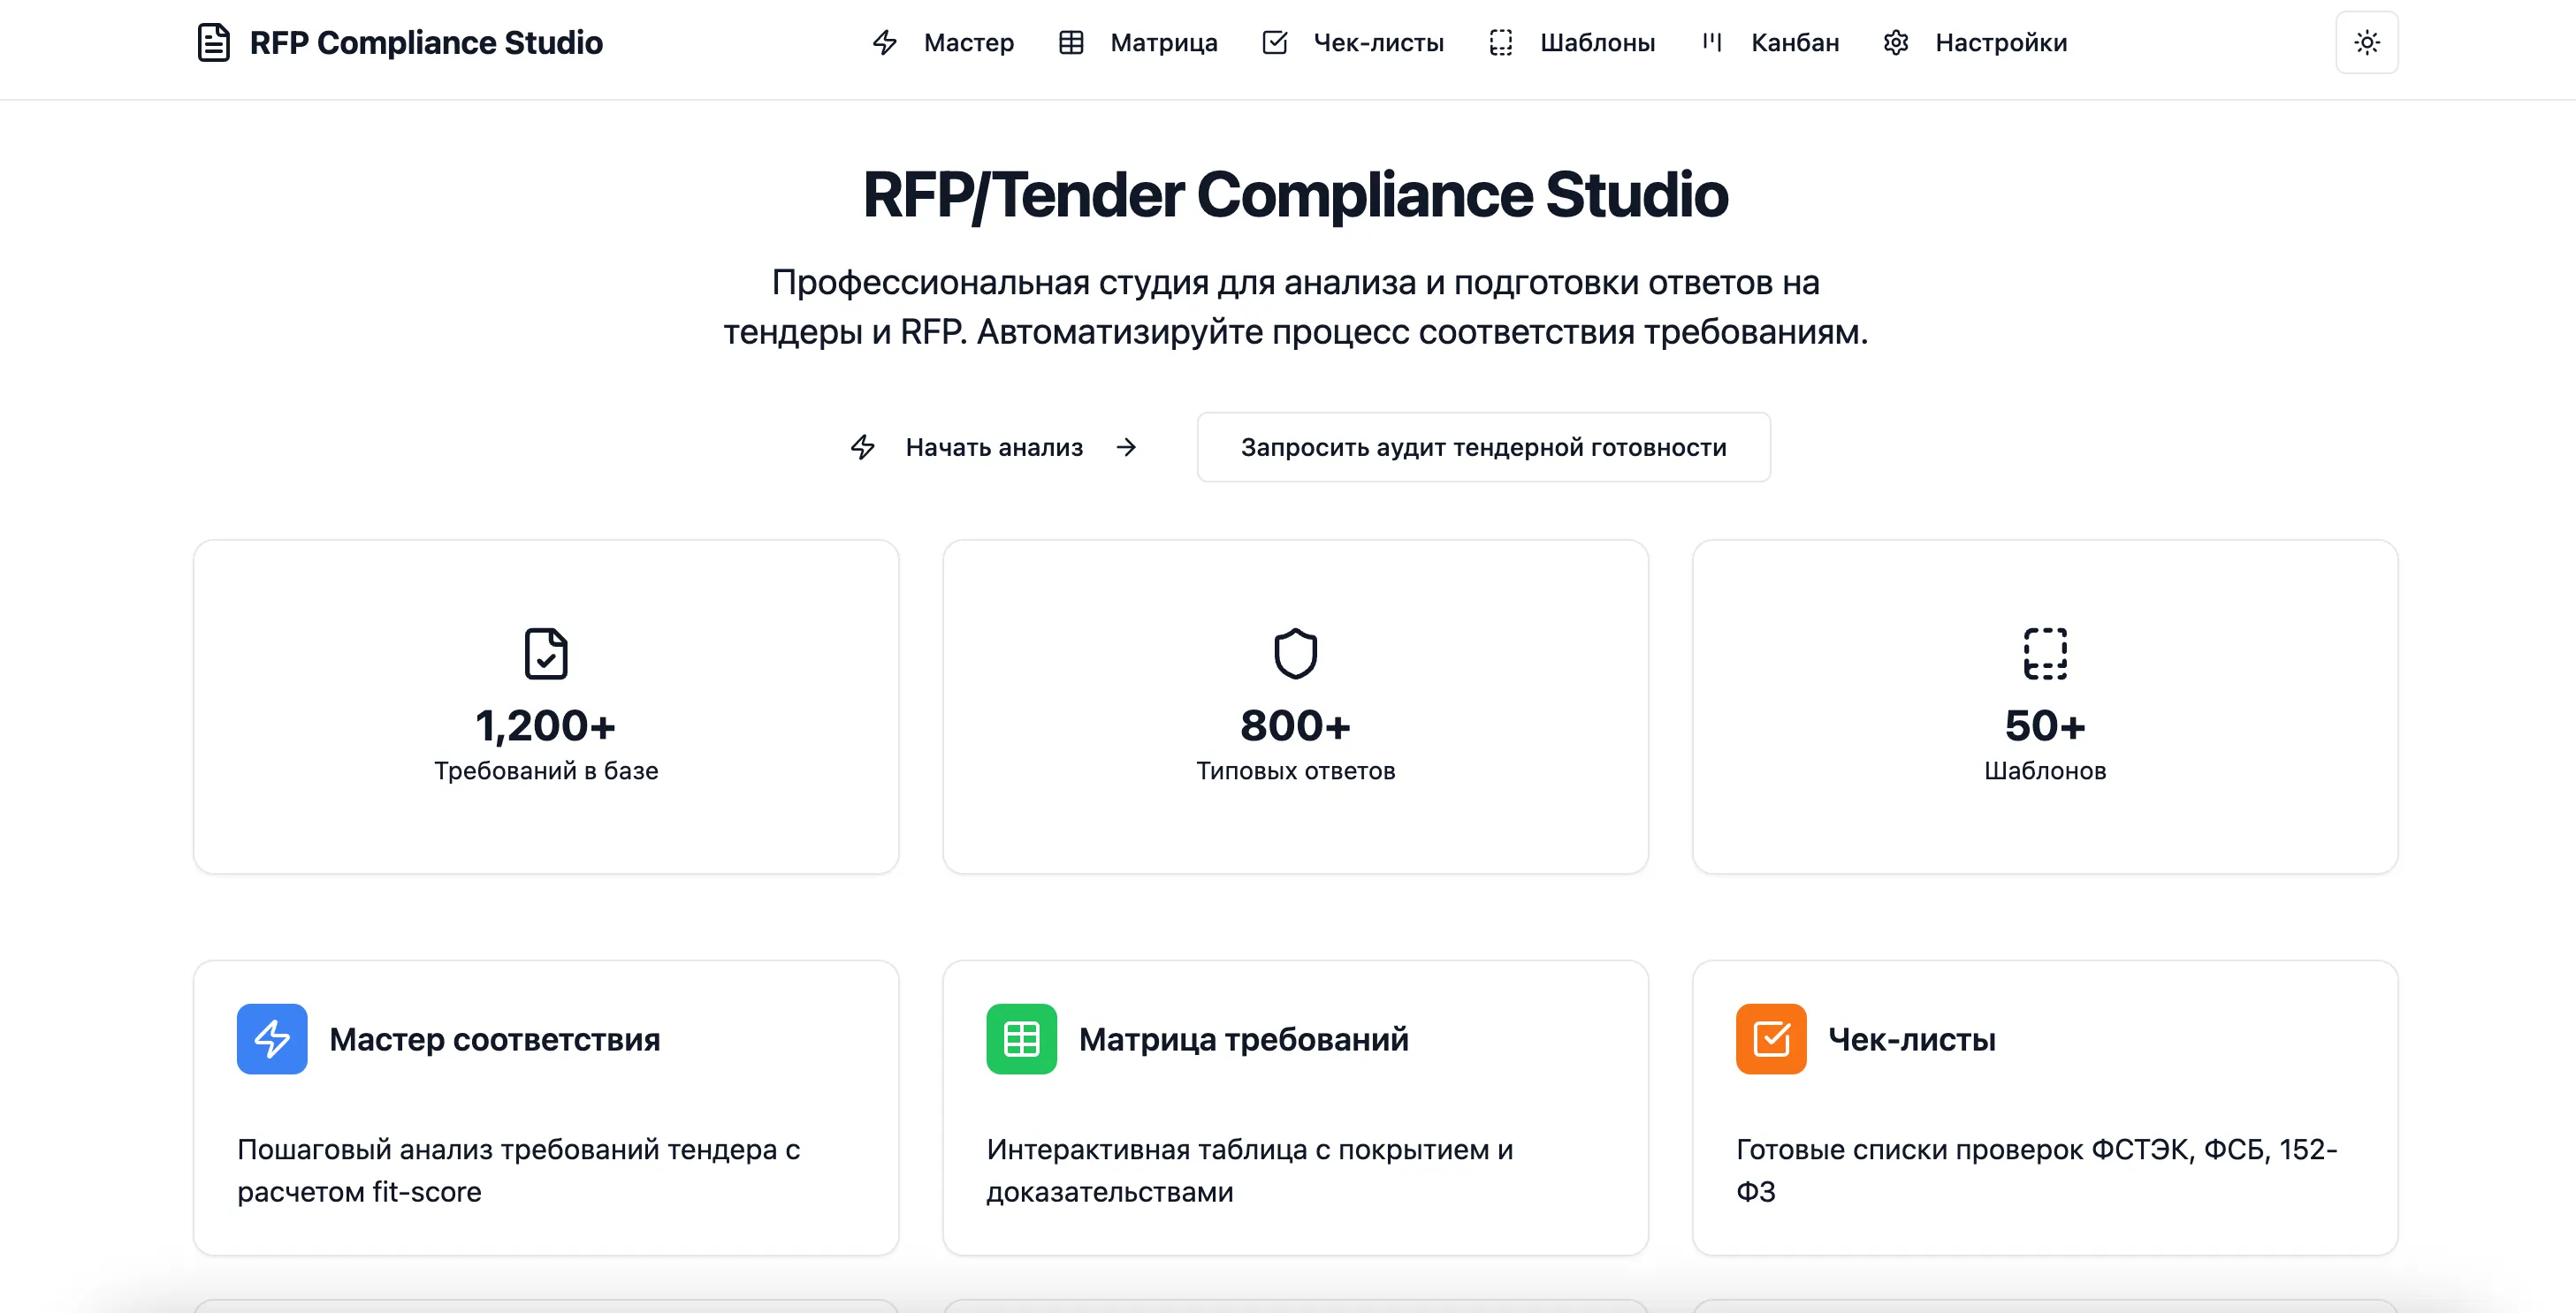The width and height of the screenshot is (2576, 1313).
Task: Click the dashed template icon above 50+
Action: (x=2045, y=655)
